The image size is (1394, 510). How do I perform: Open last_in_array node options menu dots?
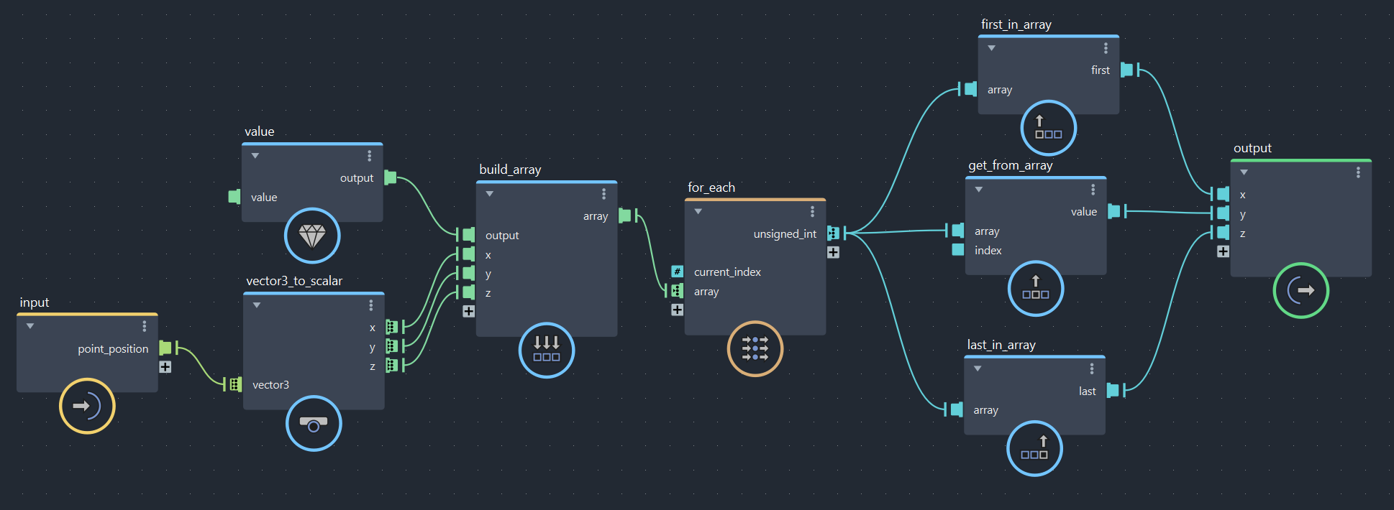[1092, 368]
